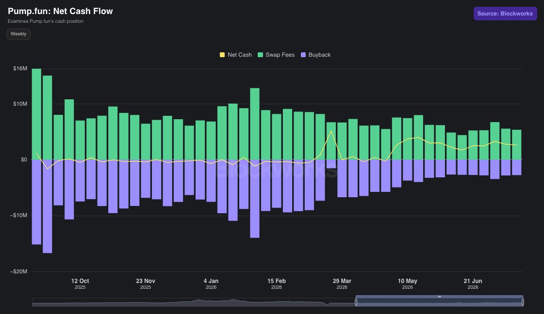
Task: Grab the right handle of range selector
Action: pyautogui.click(x=523, y=302)
